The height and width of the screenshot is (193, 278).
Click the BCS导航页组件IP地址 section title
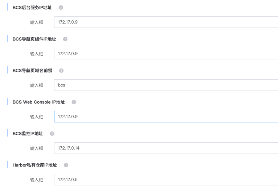click(x=34, y=39)
